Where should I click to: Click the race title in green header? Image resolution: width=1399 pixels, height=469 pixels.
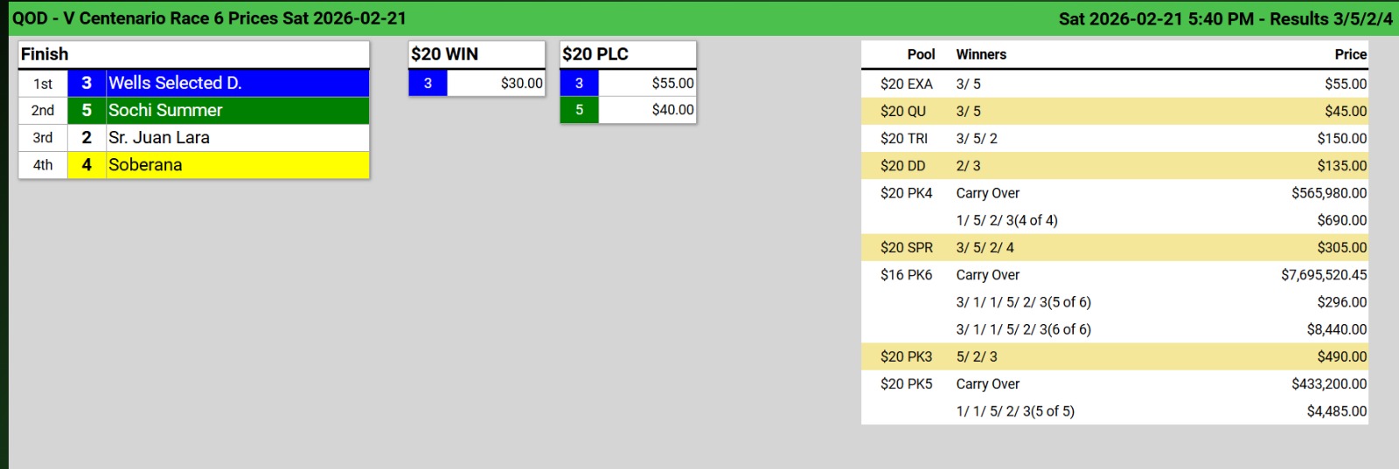209,18
